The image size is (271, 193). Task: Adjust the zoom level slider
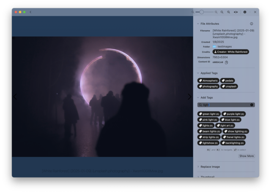point(205,12)
